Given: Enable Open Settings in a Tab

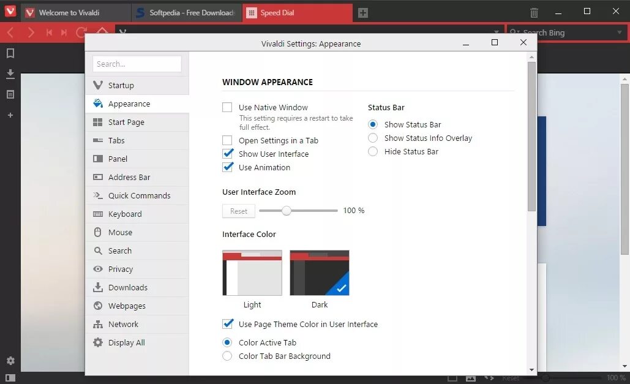Looking at the screenshot, I should click(x=227, y=140).
